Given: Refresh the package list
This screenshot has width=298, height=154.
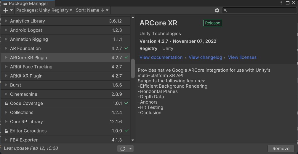Looking at the screenshot, I should [122, 149].
